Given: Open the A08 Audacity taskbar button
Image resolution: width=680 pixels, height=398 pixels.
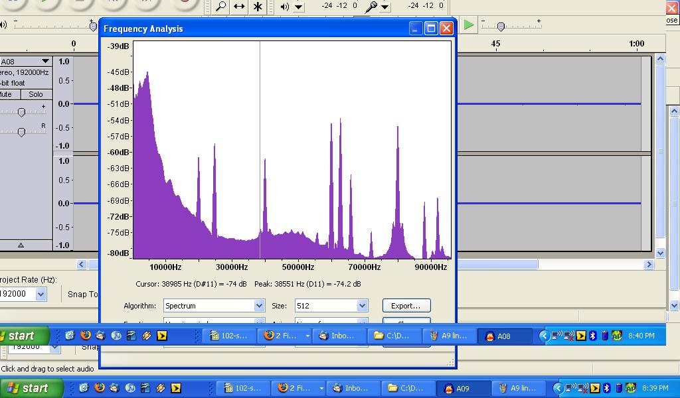Looking at the screenshot, I should pyautogui.click(x=505, y=336).
